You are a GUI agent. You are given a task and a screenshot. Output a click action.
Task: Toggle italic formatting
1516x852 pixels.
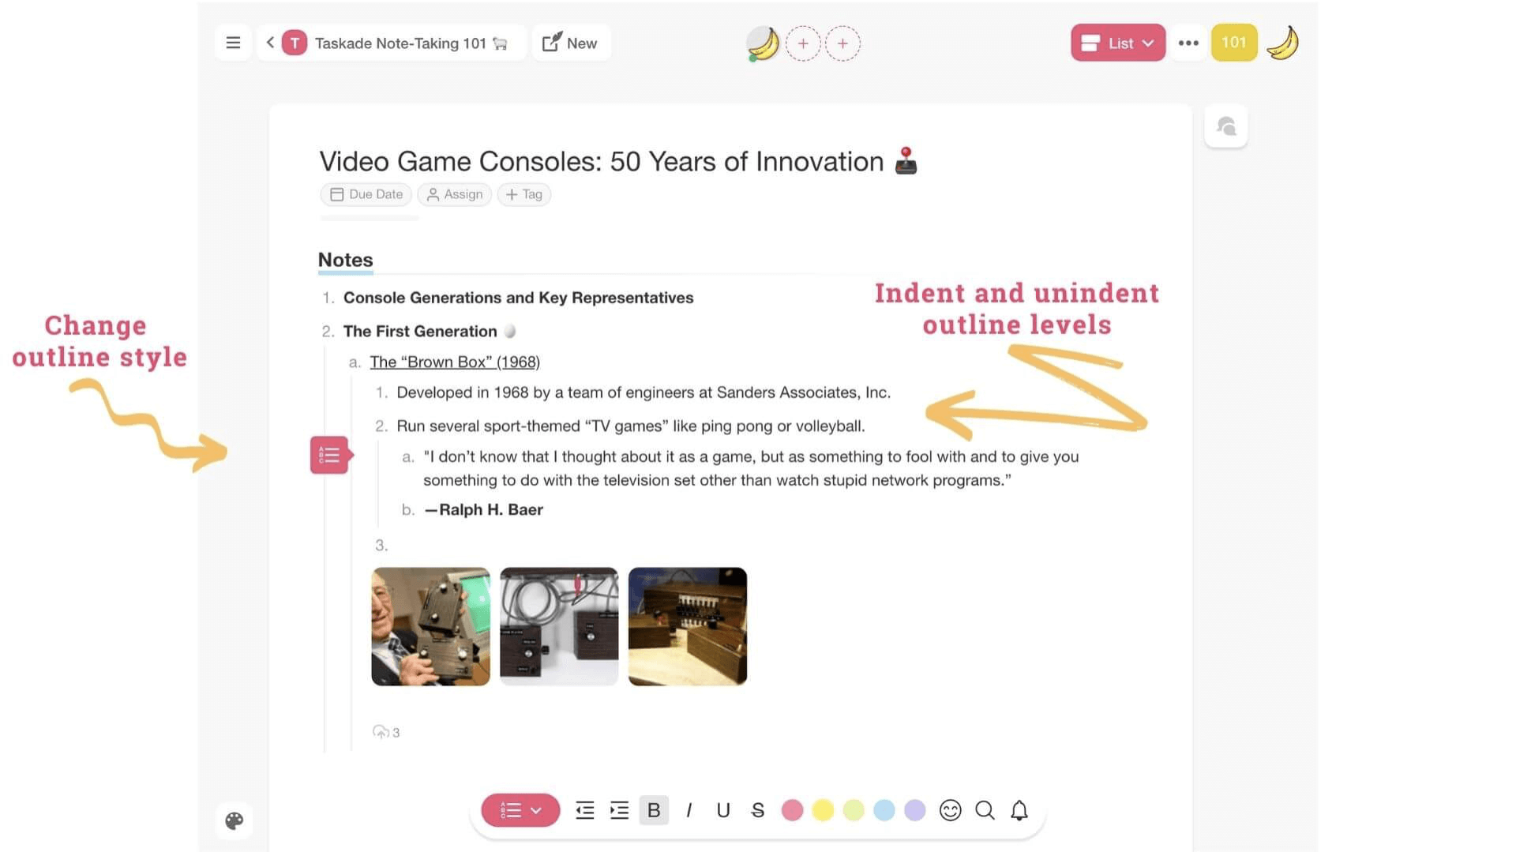tap(689, 810)
